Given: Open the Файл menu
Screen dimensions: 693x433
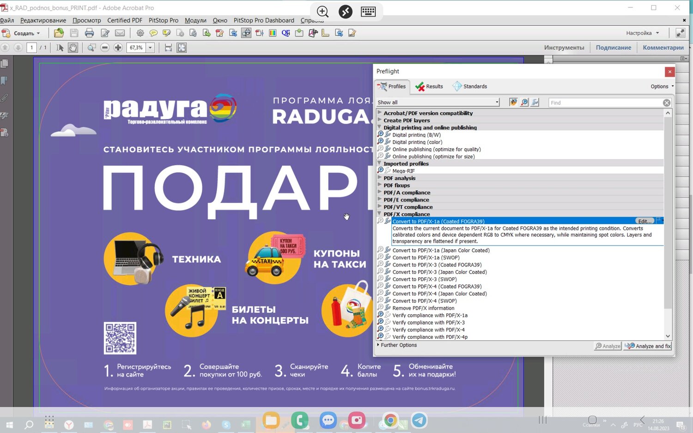Looking at the screenshot, I should [x=6, y=20].
